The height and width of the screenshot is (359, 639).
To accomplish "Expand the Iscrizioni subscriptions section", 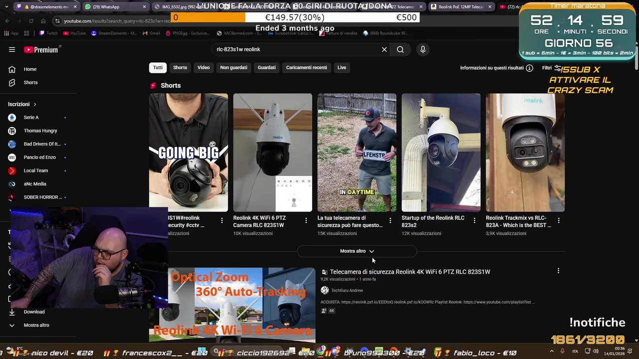I will [x=22, y=104].
